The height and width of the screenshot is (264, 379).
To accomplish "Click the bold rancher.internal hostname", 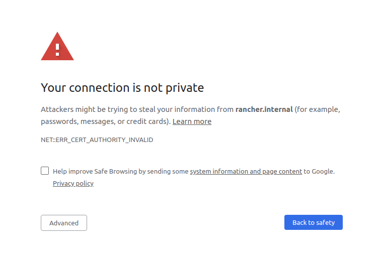I will 264,109.
